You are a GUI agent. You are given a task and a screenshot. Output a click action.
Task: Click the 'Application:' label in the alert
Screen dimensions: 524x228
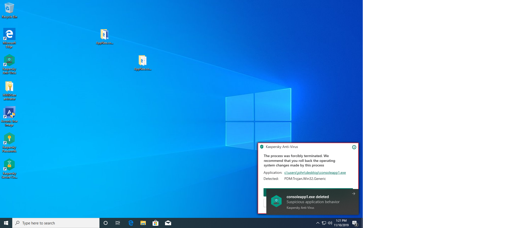coord(273,173)
